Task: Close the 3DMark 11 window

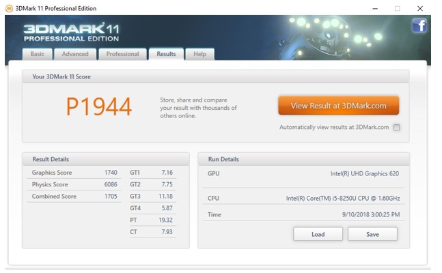Action: pyautogui.click(x=420, y=9)
